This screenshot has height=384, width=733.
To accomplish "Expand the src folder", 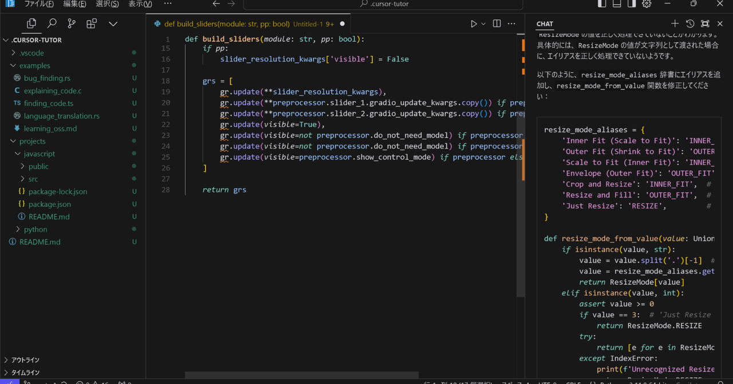I will [33, 179].
